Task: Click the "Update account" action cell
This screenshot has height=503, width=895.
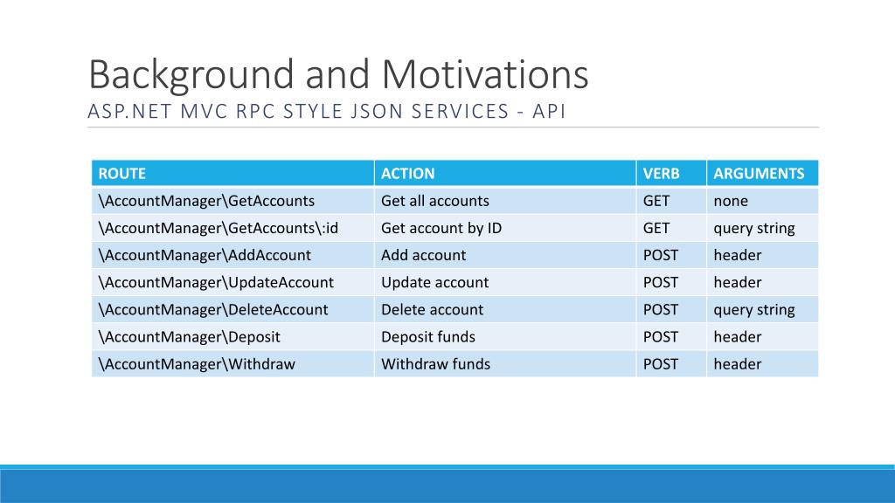Action: coord(505,282)
